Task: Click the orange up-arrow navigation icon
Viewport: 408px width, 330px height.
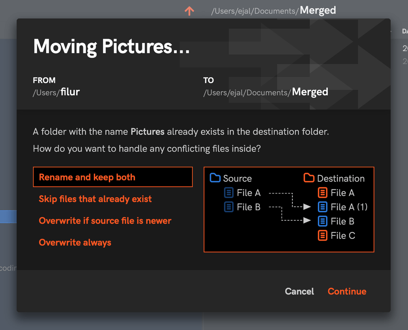Action: pos(189,11)
